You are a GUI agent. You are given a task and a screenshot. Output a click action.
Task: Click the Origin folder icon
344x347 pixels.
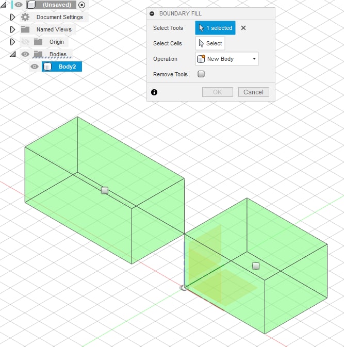pos(38,42)
